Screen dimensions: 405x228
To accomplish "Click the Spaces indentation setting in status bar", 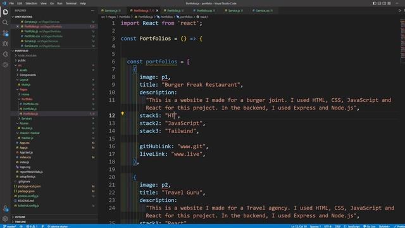I will point(315,227).
